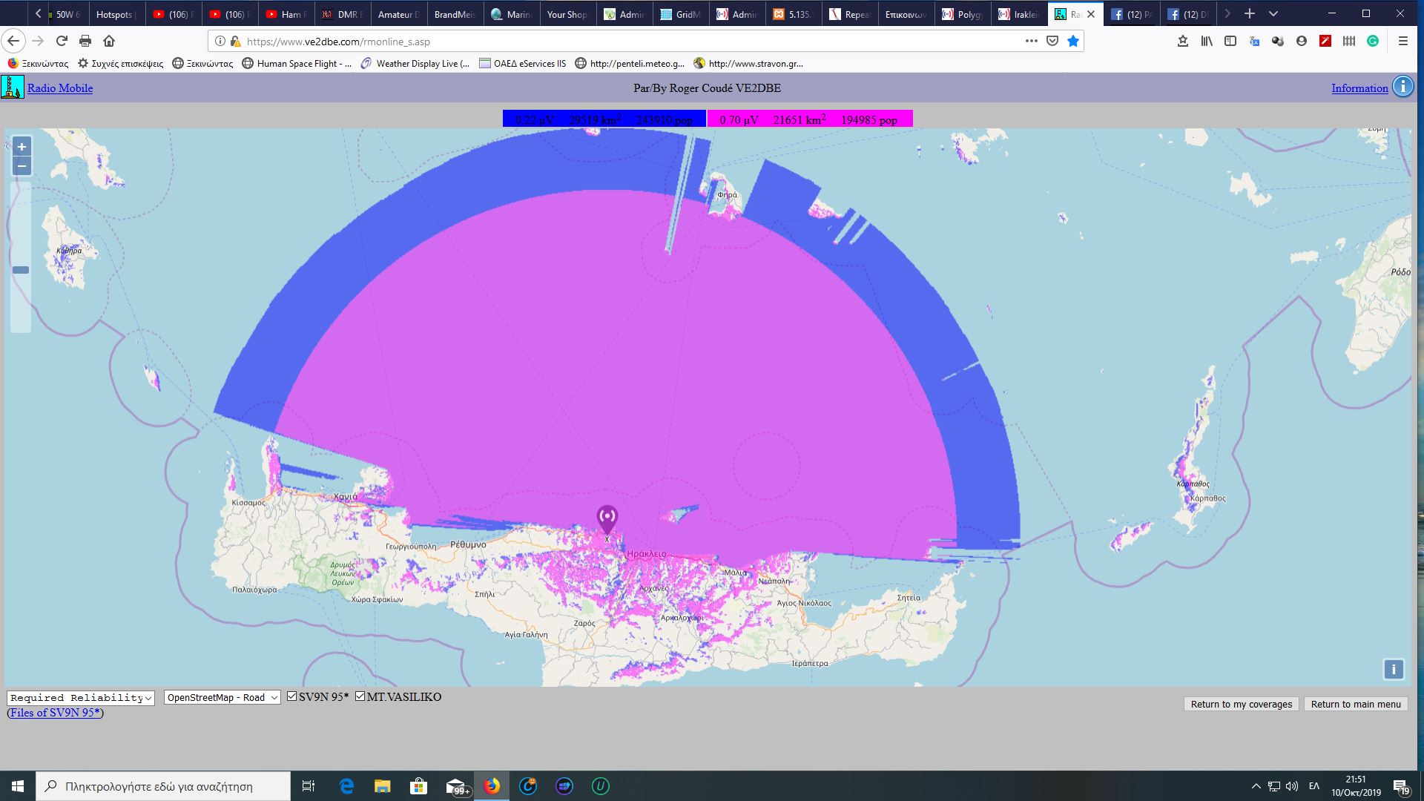
Task: Click Return to my coverages button
Action: click(1241, 705)
